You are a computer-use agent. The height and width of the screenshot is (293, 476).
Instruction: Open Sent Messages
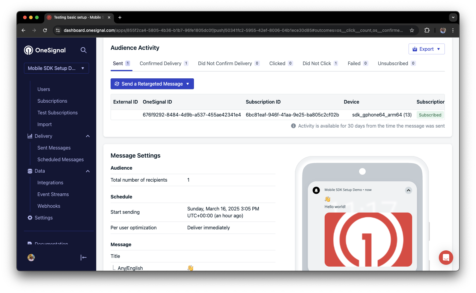pos(54,148)
